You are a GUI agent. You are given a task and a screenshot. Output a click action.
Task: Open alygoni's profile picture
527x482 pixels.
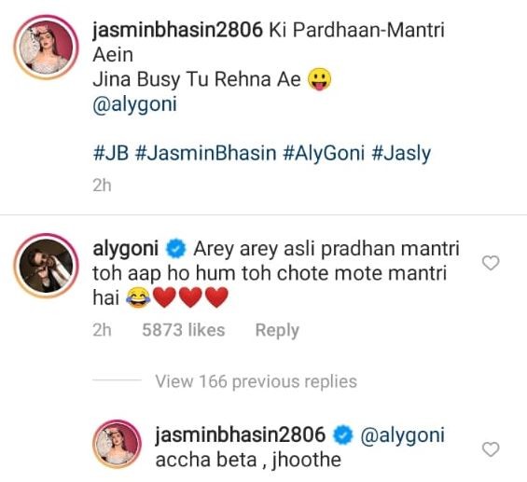pos(46,266)
